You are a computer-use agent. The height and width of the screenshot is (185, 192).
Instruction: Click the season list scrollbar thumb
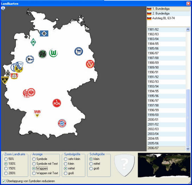(188, 117)
